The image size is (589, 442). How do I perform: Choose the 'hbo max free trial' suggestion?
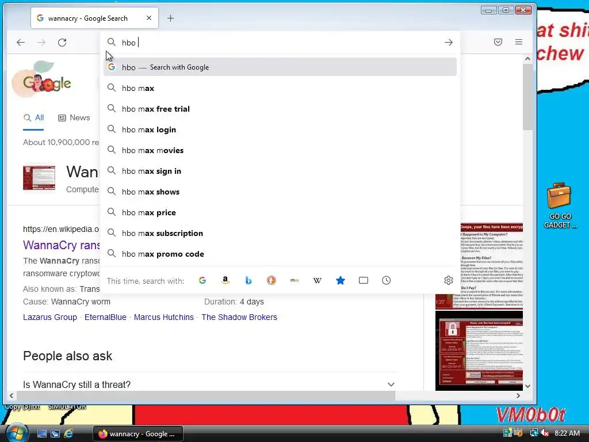280,109
